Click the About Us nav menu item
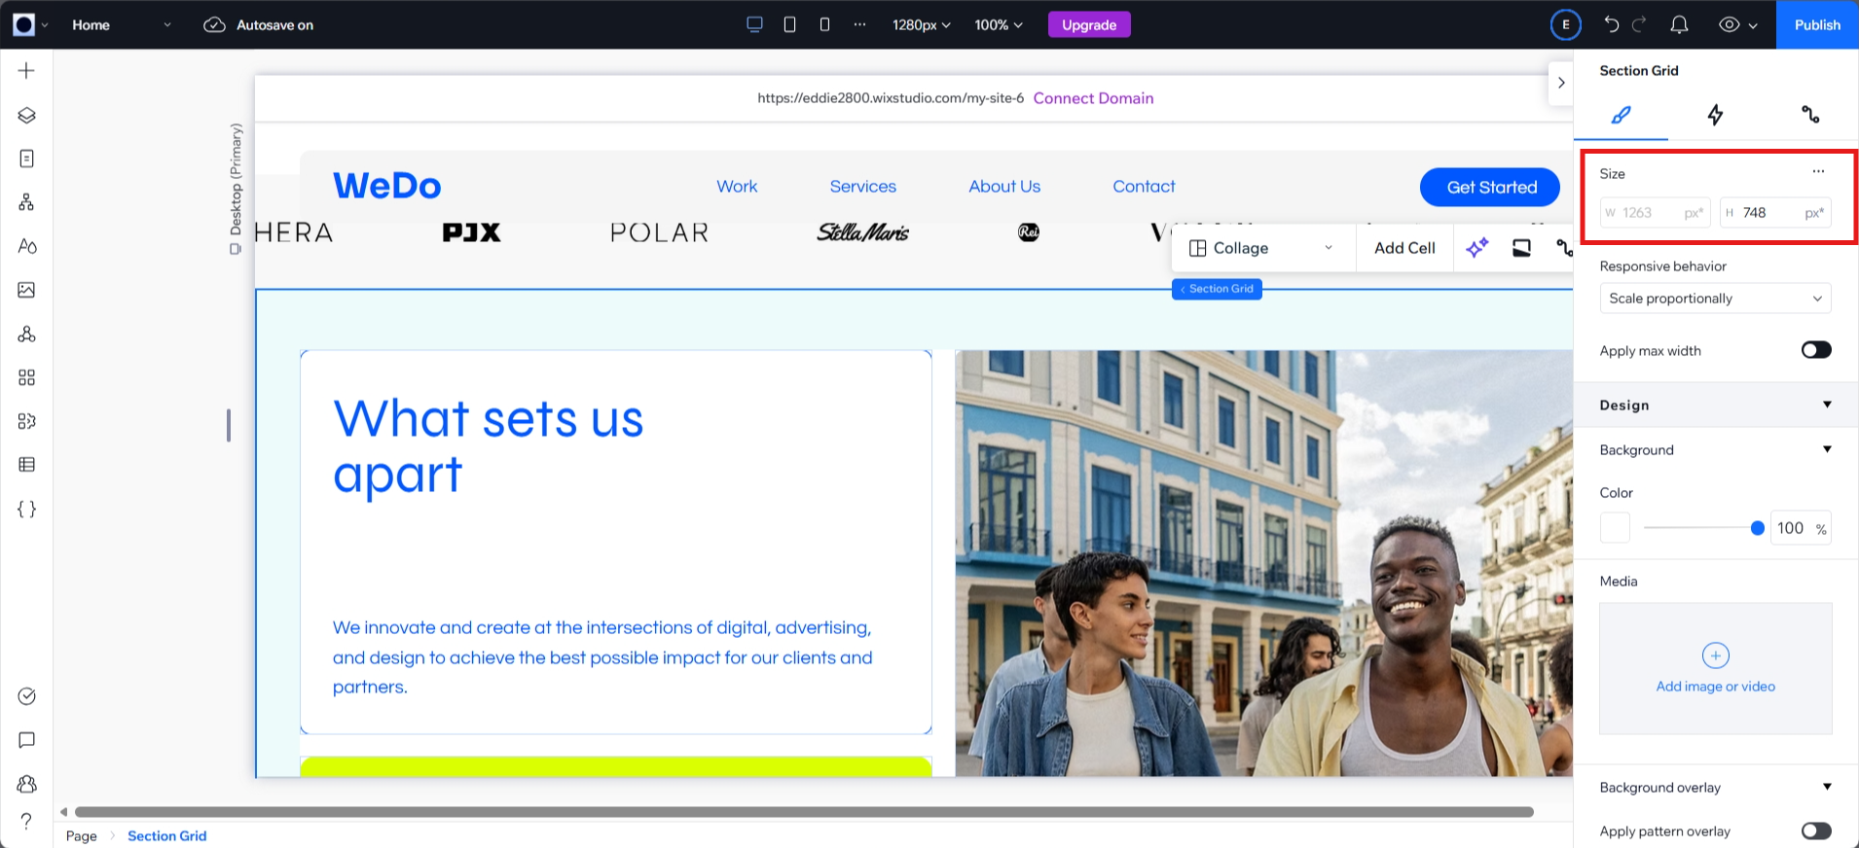The width and height of the screenshot is (1859, 848). (x=1004, y=187)
